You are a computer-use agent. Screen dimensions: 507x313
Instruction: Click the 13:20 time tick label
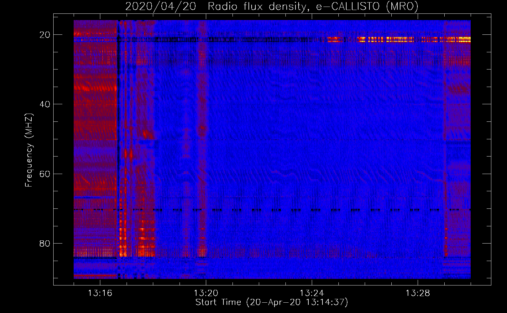(x=206, y=293)
